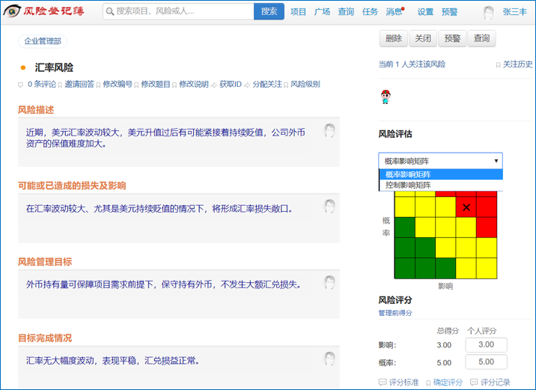This screenshot has width=536, height=390.
Task: Click the 风险描述 section heading
Action: 36,110
